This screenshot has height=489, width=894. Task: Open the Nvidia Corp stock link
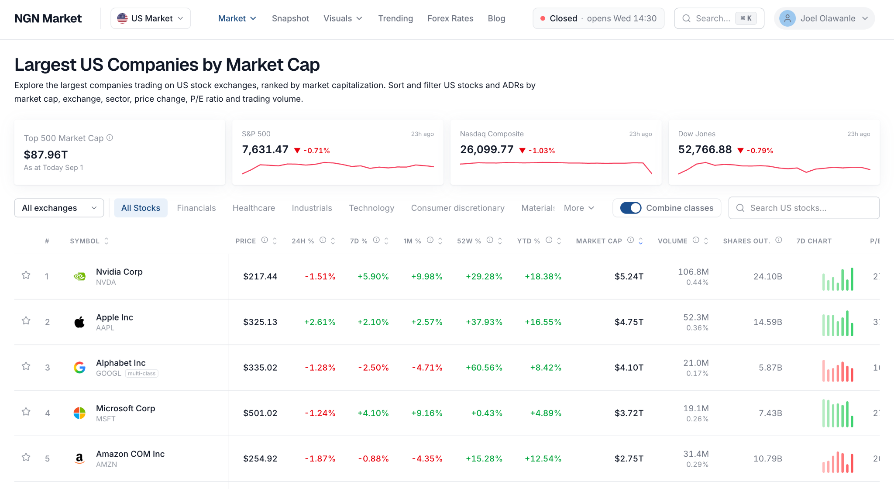[119, 272]
